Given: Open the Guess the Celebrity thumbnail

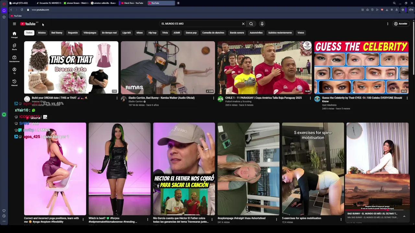Looking at the screenshot, I should (361, 67).
